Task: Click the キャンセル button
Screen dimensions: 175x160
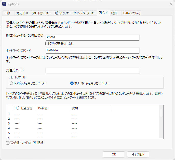Action: tap(138, 154)
